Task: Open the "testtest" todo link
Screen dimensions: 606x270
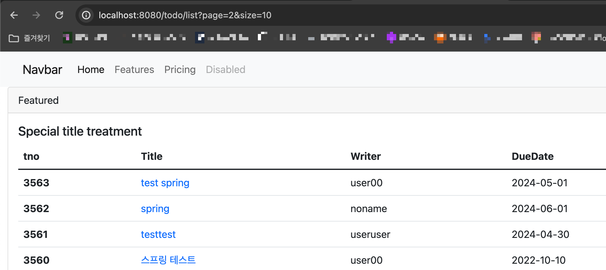Action: click(x=158, y=234)
